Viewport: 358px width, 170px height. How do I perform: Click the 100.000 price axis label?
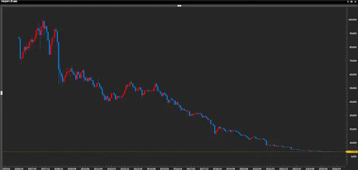coord(351,20)
